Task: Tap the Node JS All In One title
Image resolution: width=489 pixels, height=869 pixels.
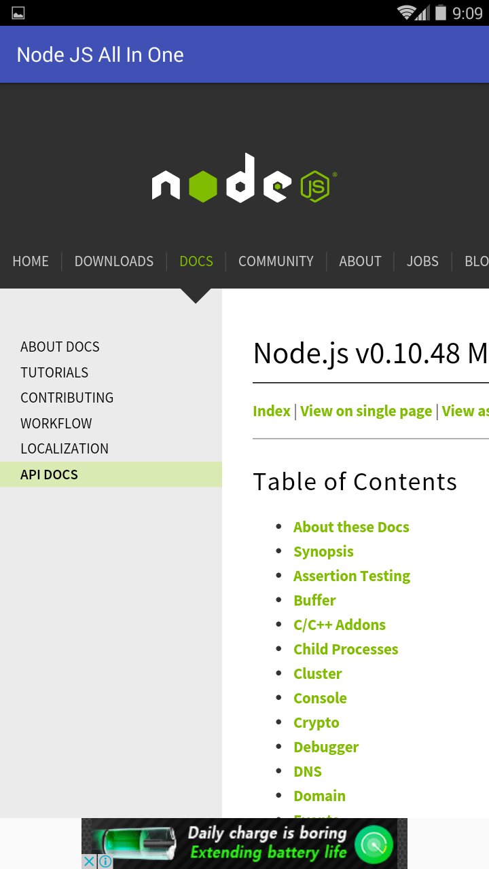Action: (101, 55)
